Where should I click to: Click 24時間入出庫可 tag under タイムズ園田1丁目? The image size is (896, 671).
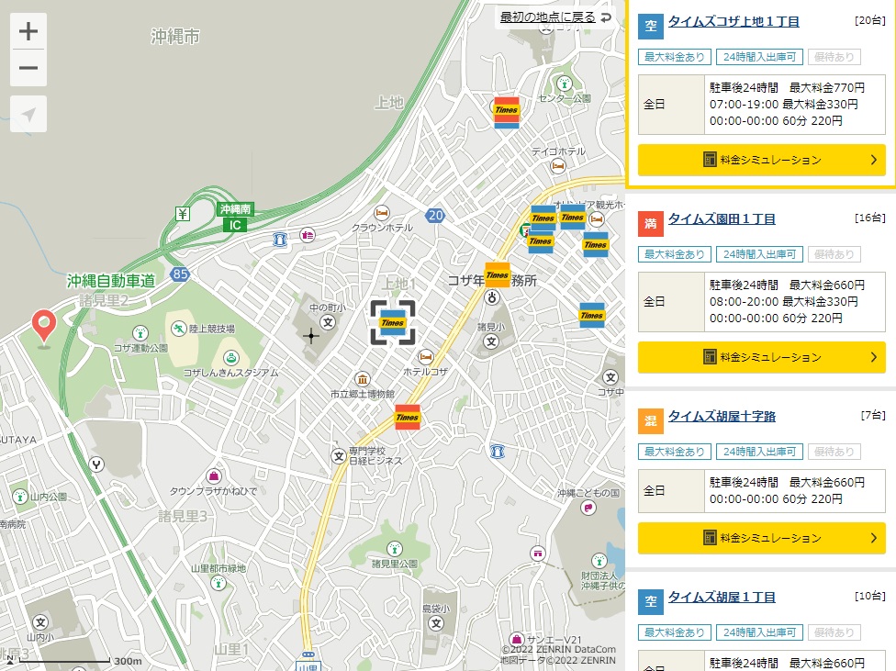759,254
